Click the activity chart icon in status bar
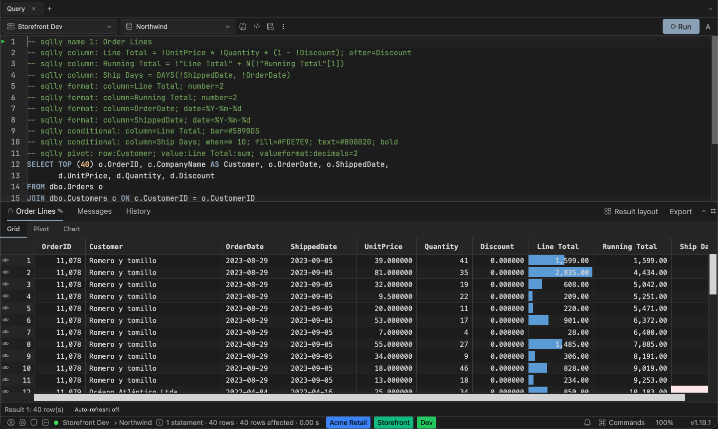Screen dimensions: 718x429 (x=45, y=423)
